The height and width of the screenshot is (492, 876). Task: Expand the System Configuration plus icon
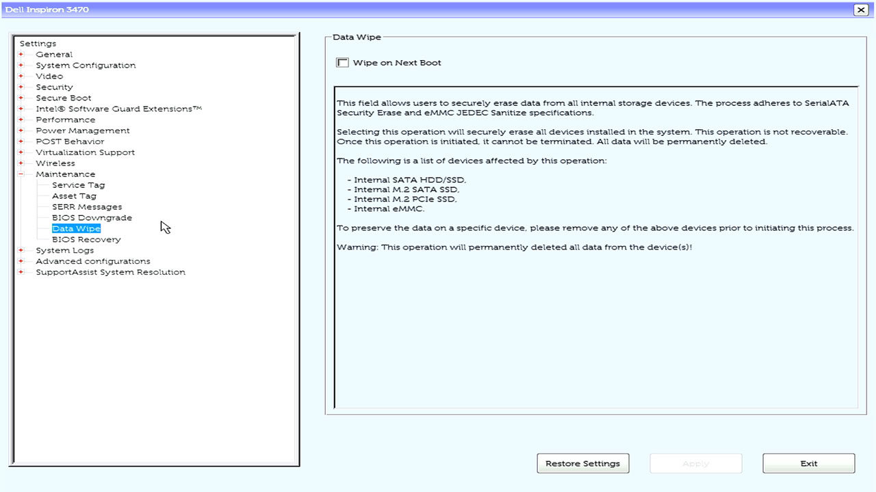coord(21,66)
